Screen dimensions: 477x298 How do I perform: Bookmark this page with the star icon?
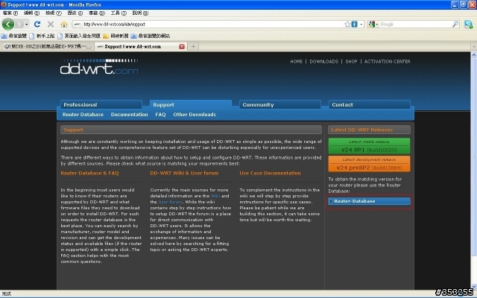347,25
